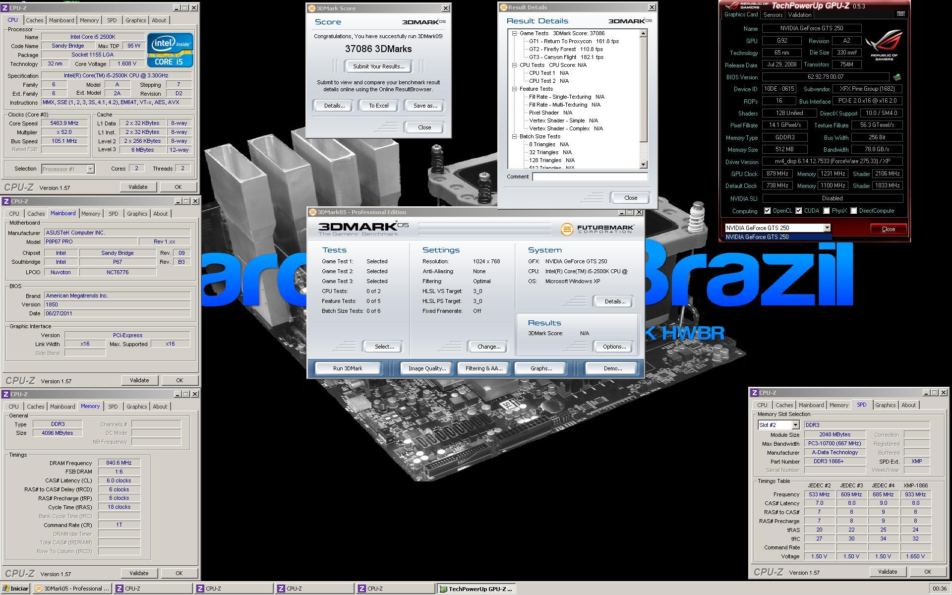This screenshot has height=595, width=952.
Task: Open Caches tab in top CPU-Z window
Action: (x=34, y=20)
